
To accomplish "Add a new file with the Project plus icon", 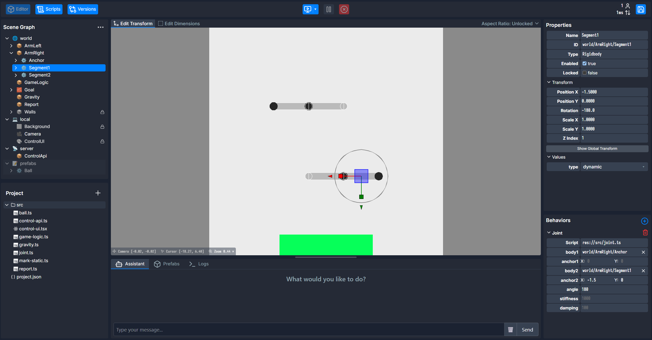I will 98,193.
